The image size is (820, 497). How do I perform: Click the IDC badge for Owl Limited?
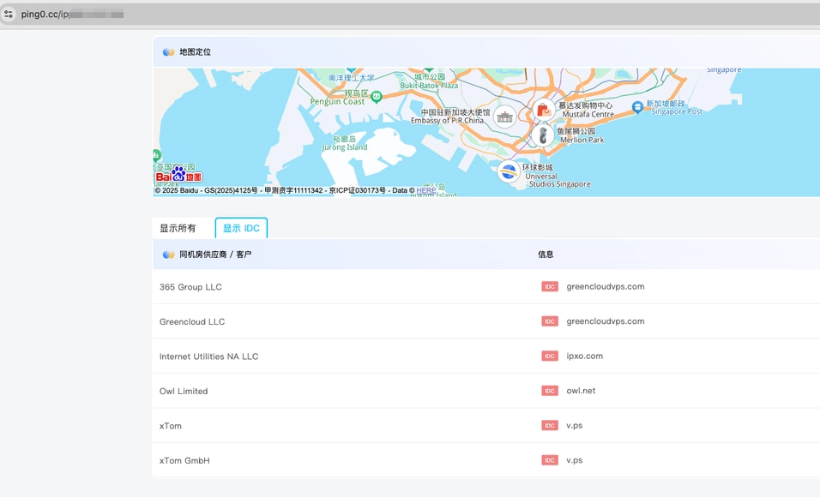pyautogui.click(x=550, y=391)
